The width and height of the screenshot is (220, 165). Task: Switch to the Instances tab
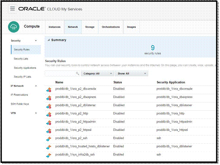coord(55,27)
